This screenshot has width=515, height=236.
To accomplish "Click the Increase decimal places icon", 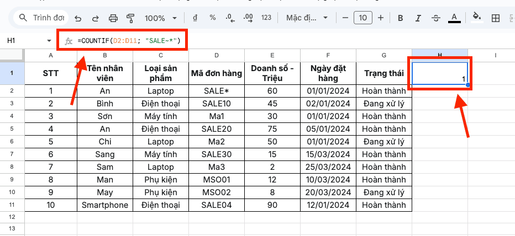I will coord(248,18).
